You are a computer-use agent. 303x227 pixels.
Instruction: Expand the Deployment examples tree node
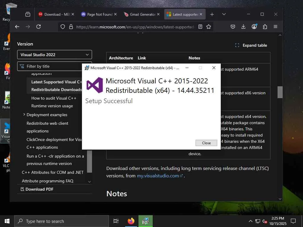coord(24,114)
